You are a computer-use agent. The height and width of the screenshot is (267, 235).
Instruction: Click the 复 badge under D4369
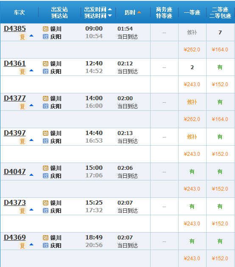(22, 245)
